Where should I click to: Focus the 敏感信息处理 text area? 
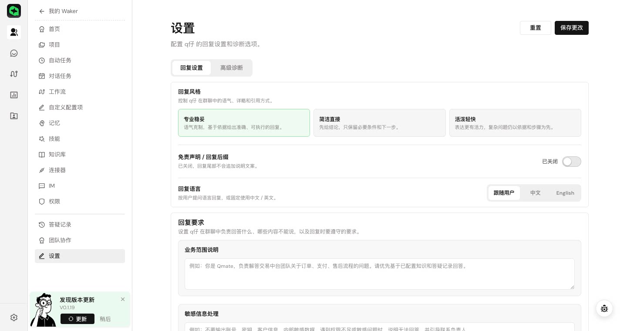click(380, 327)
